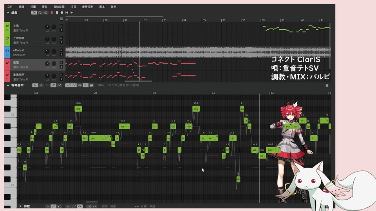This screenshot has width=376, height=211.
Task: Open the piano roll hamburger menu
Action: tap(327, 85)
